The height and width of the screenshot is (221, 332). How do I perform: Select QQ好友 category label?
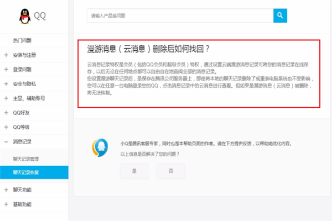(x=21, y=113)
